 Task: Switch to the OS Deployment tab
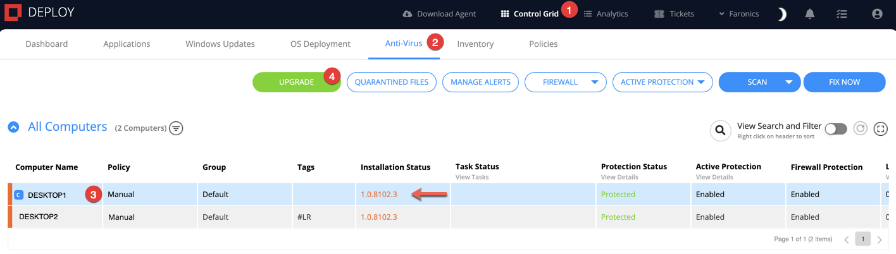pos(320,44)
